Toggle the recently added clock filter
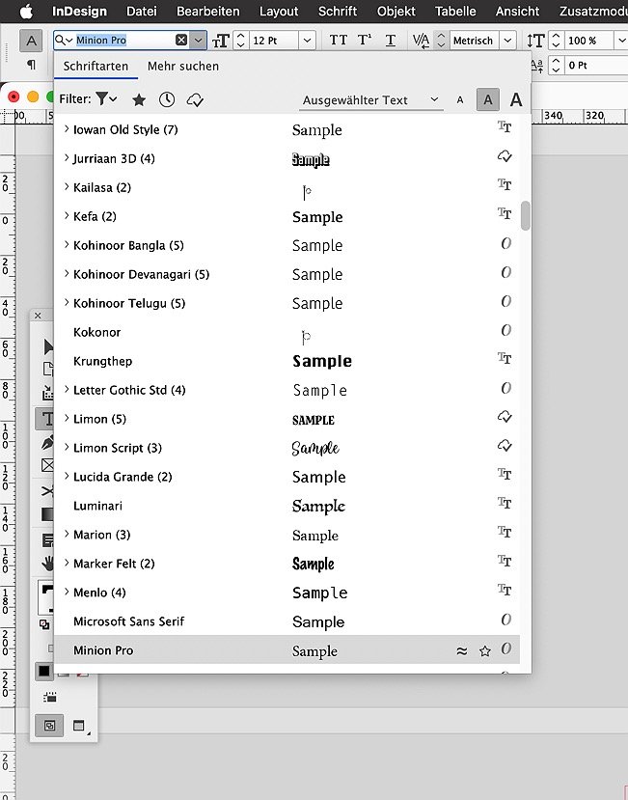The image size is (628, 800). coord(167,99)
